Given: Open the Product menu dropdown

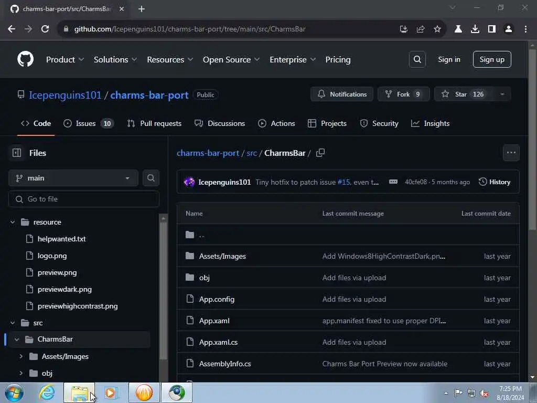Looking at the screenshot, I should coord(65,60).
